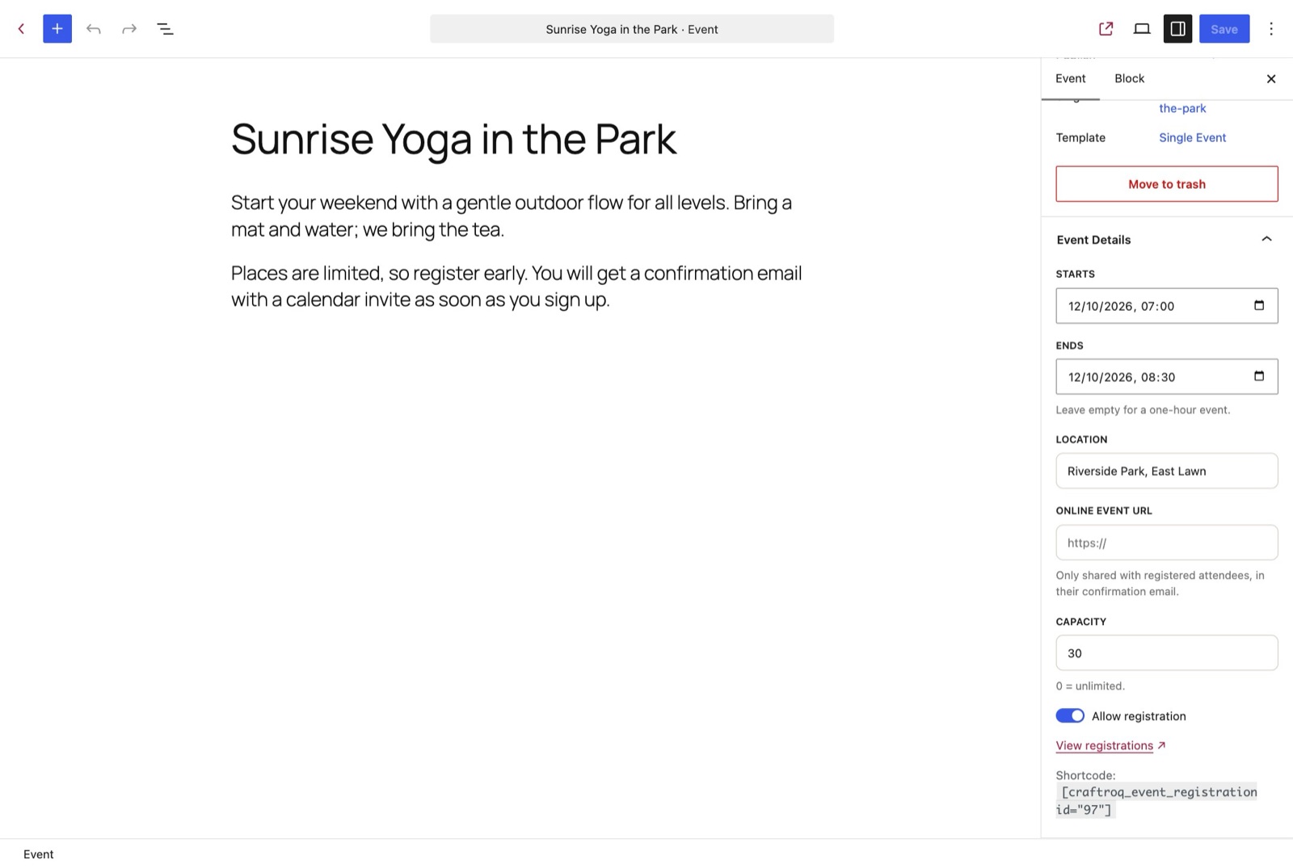Click the Location input field
Viewport: 1293px width, 868px height.
(x=1167, y=471)
